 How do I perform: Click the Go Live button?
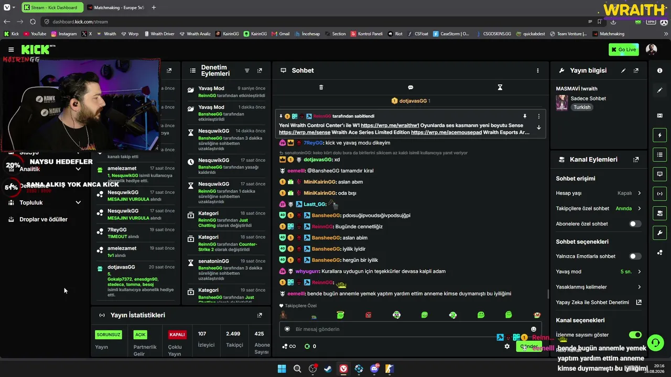click(x=623, y=50)
